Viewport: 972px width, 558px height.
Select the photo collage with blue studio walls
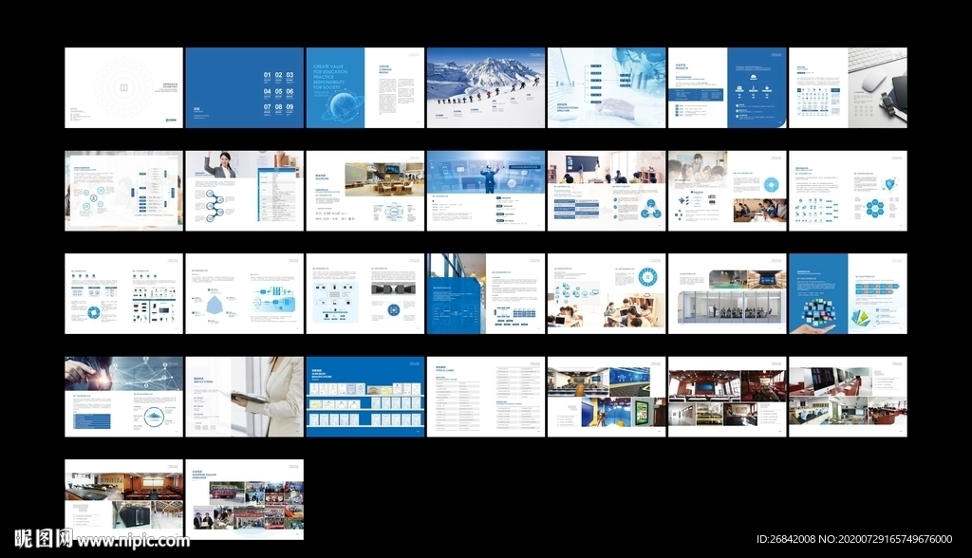[x=607, y=396]
